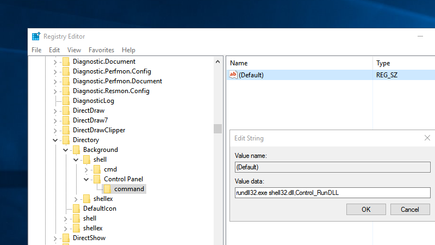Select the DiagnosticLog tree key
Screen dimensions: 435x245
93,101
